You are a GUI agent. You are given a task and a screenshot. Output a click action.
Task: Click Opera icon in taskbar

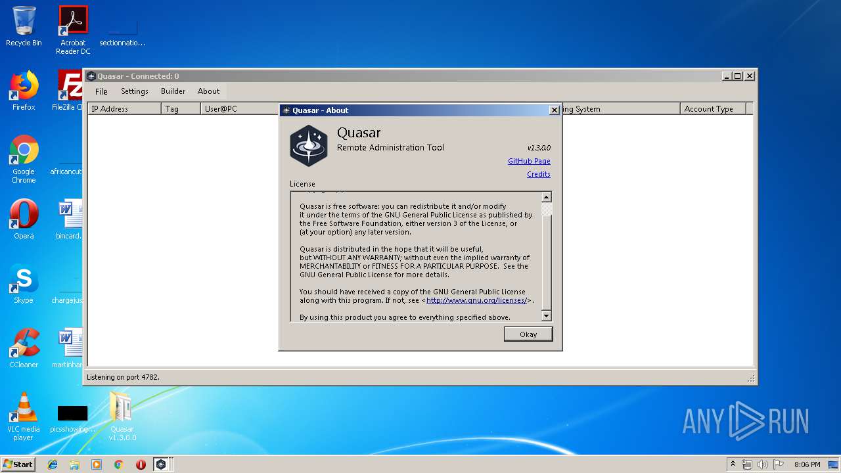pyautogui.click(x=141, y=464)
